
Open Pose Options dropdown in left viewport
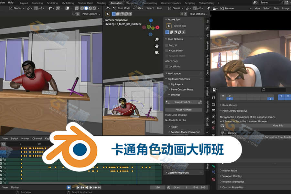tap(91, 14)
